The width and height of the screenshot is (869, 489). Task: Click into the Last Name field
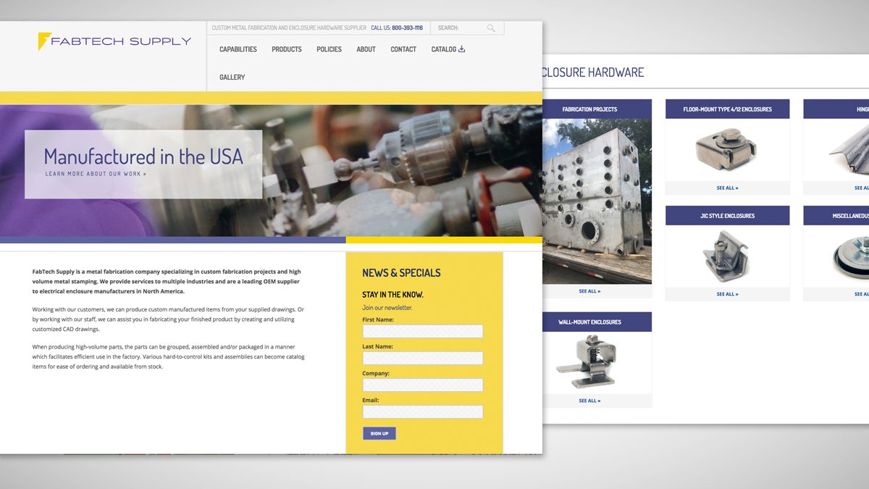click(423, 358)
